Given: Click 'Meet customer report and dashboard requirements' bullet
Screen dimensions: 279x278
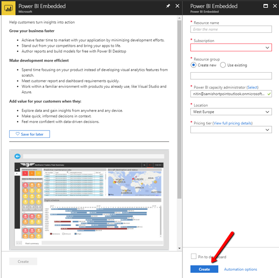Looking at the screenshot, I should pyautogui.click(x=70, y=81).
